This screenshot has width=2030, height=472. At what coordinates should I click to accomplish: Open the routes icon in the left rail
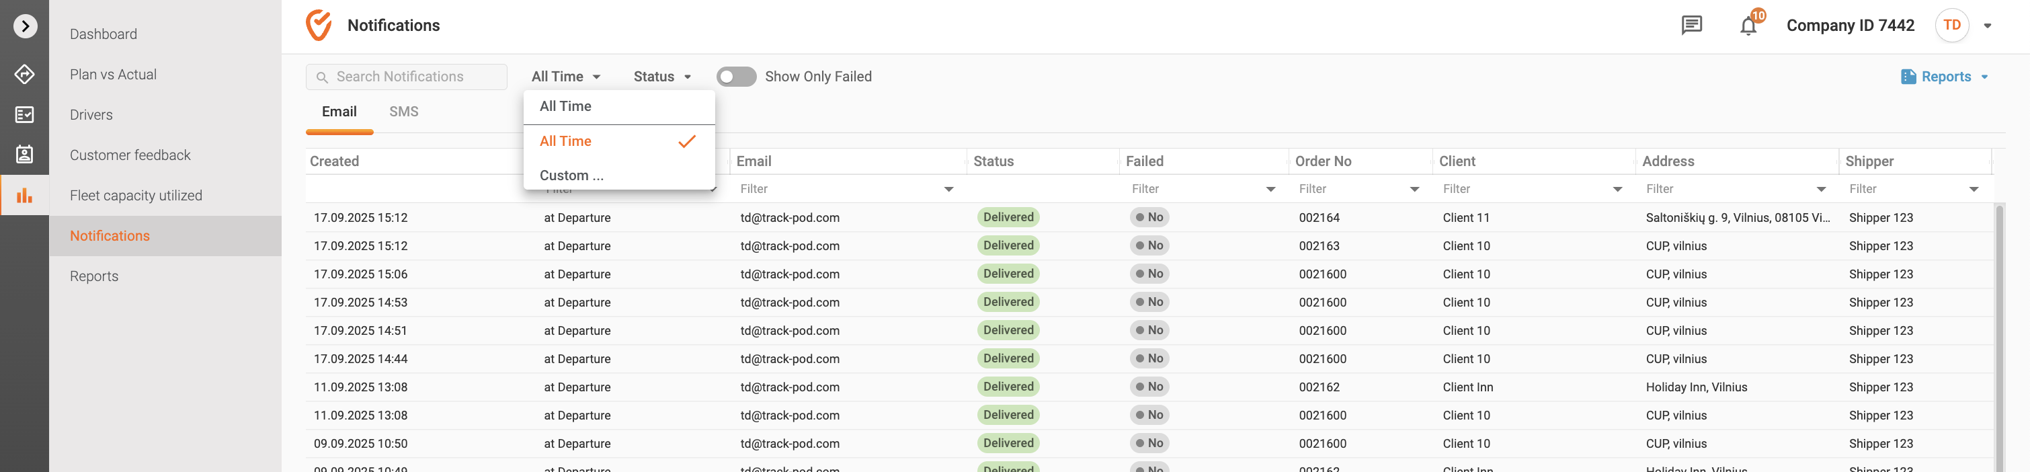(x=24, y=74)
